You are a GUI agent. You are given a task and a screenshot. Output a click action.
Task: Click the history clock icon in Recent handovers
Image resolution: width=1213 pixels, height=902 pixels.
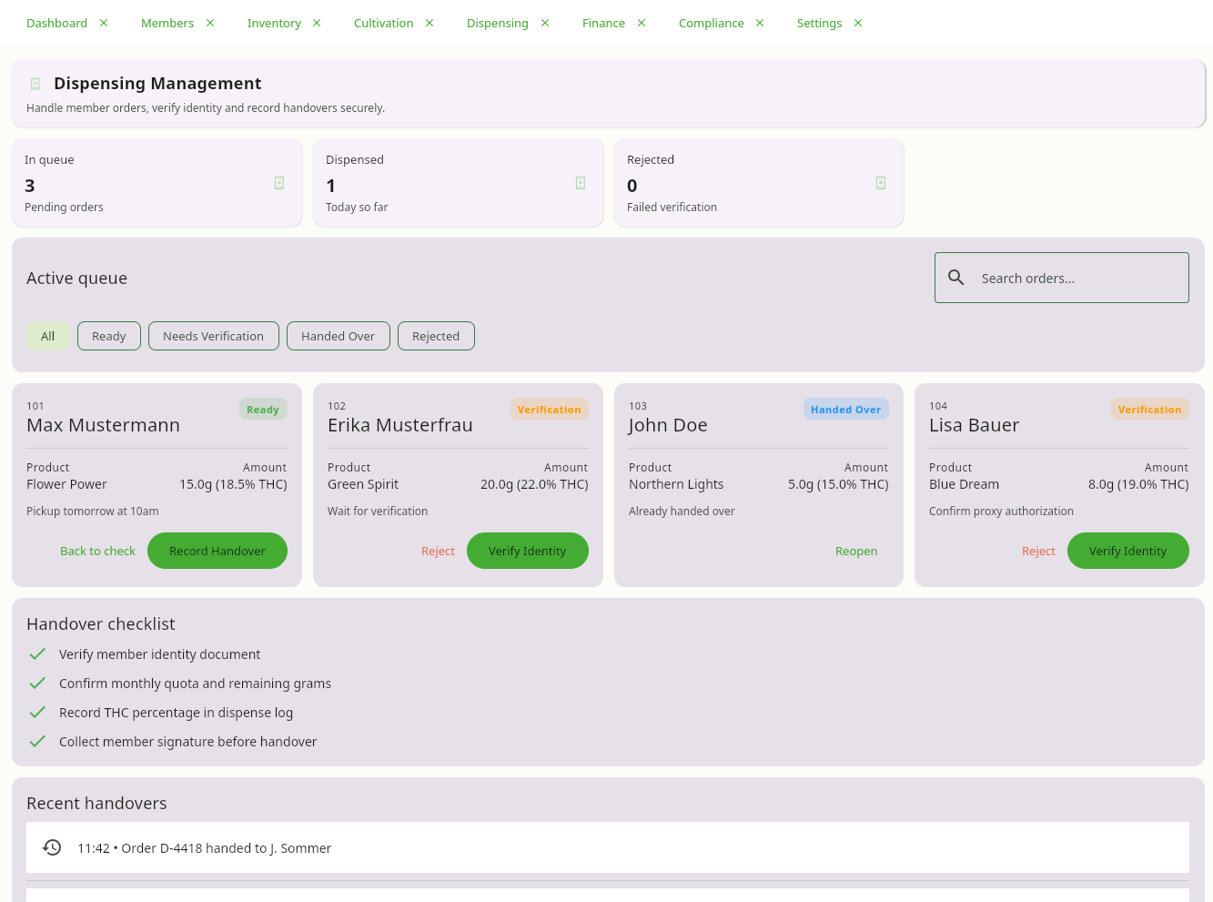click(52, 847)
